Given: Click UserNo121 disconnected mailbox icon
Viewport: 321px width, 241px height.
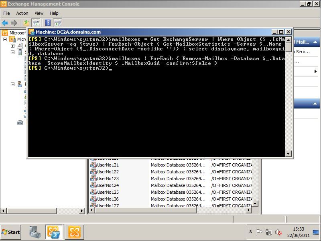Looking at the screenshot, I should [93, 165].
